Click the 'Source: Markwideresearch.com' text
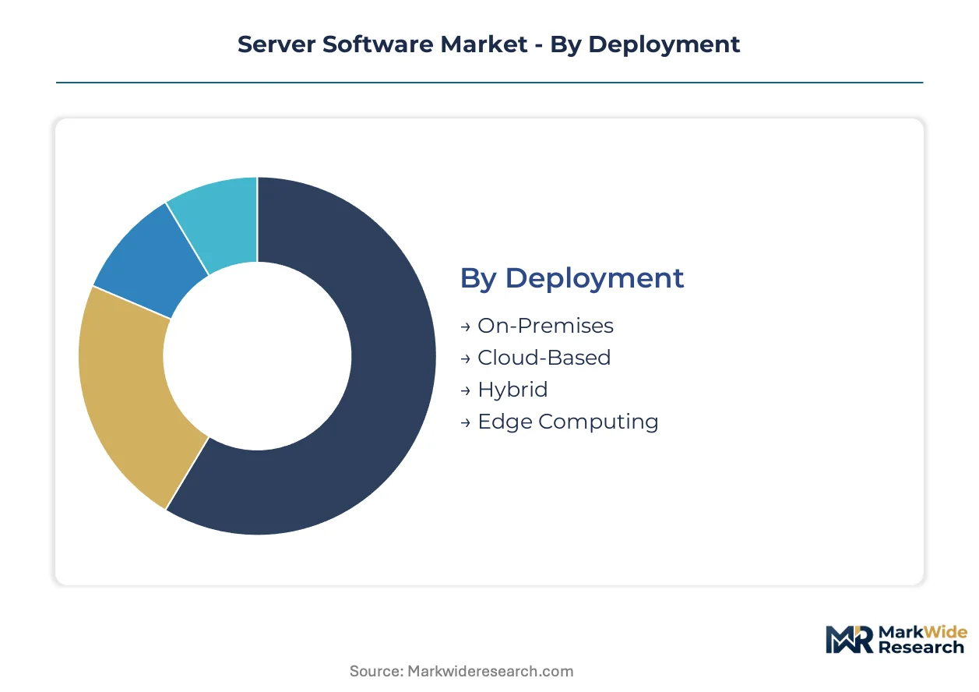The height and width of the screenshot is (692, 979). click(462, 671)
